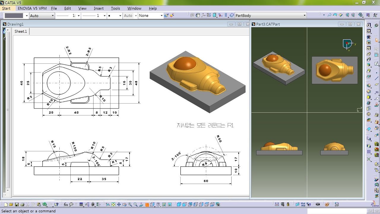The width and height of the screenshot is (380, 214).
Task: Open the line thickness dropdown showing 1:
Action: click(x=68, y=15)
